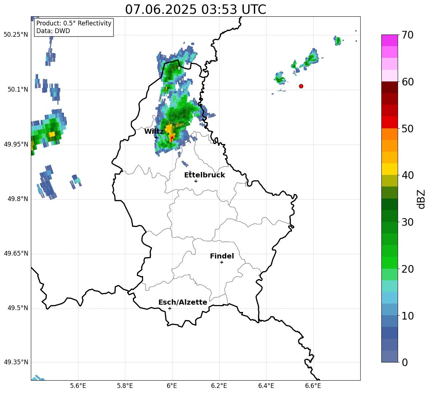The height and width of the screenshot is (393, 430).
Task: Click the Product: 0.5° Reflectivity text
Action: pos(74,23)
